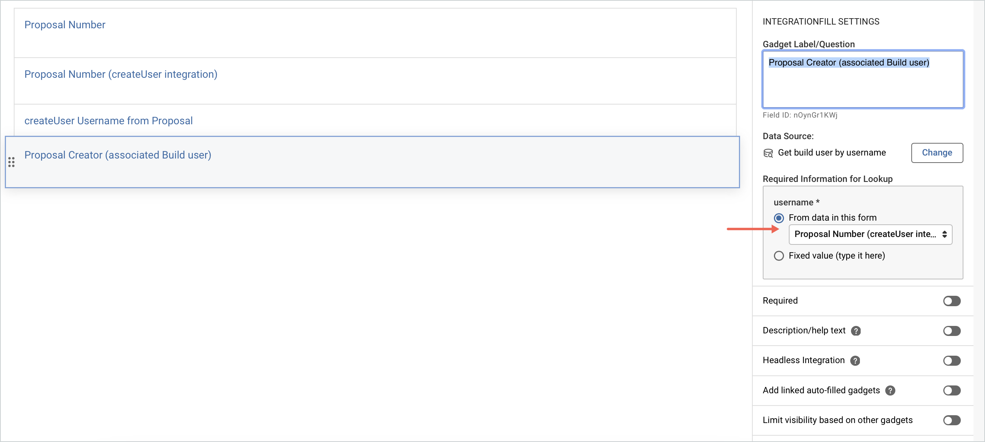Click the drag handle beside Proposal Creator
The height and width of the screenshot is (442, 985).
click(12, 162)
